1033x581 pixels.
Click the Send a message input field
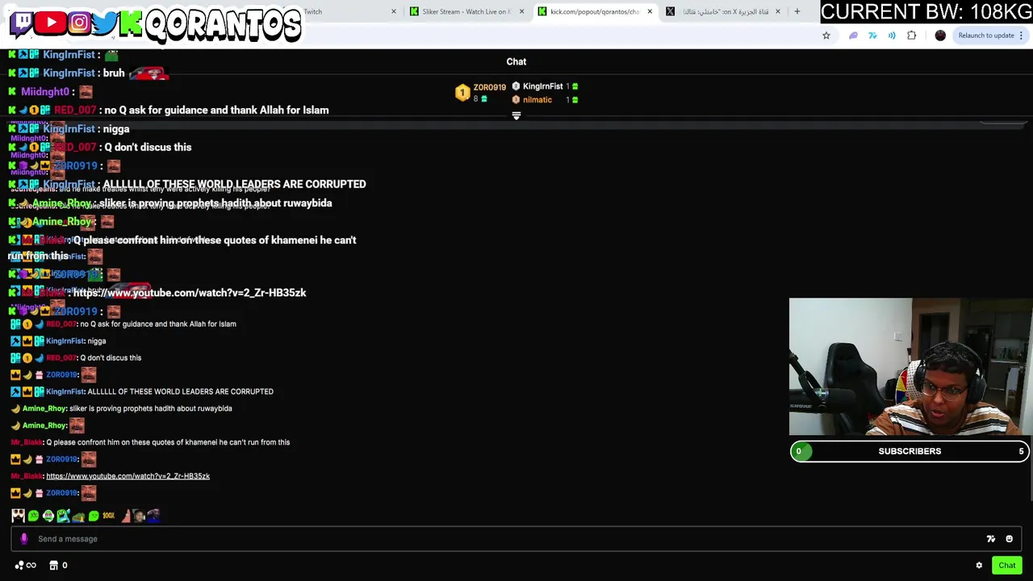point(516,539)
